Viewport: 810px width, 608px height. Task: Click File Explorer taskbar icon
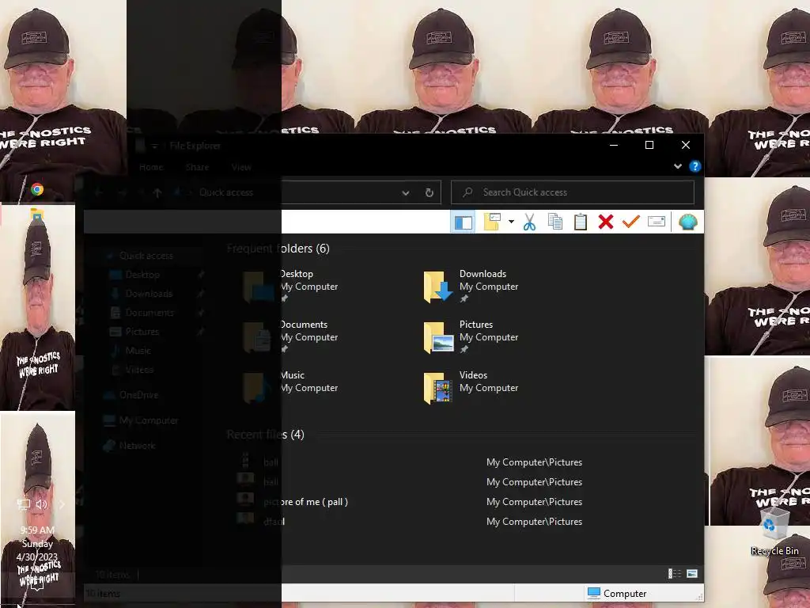(36, 215)
